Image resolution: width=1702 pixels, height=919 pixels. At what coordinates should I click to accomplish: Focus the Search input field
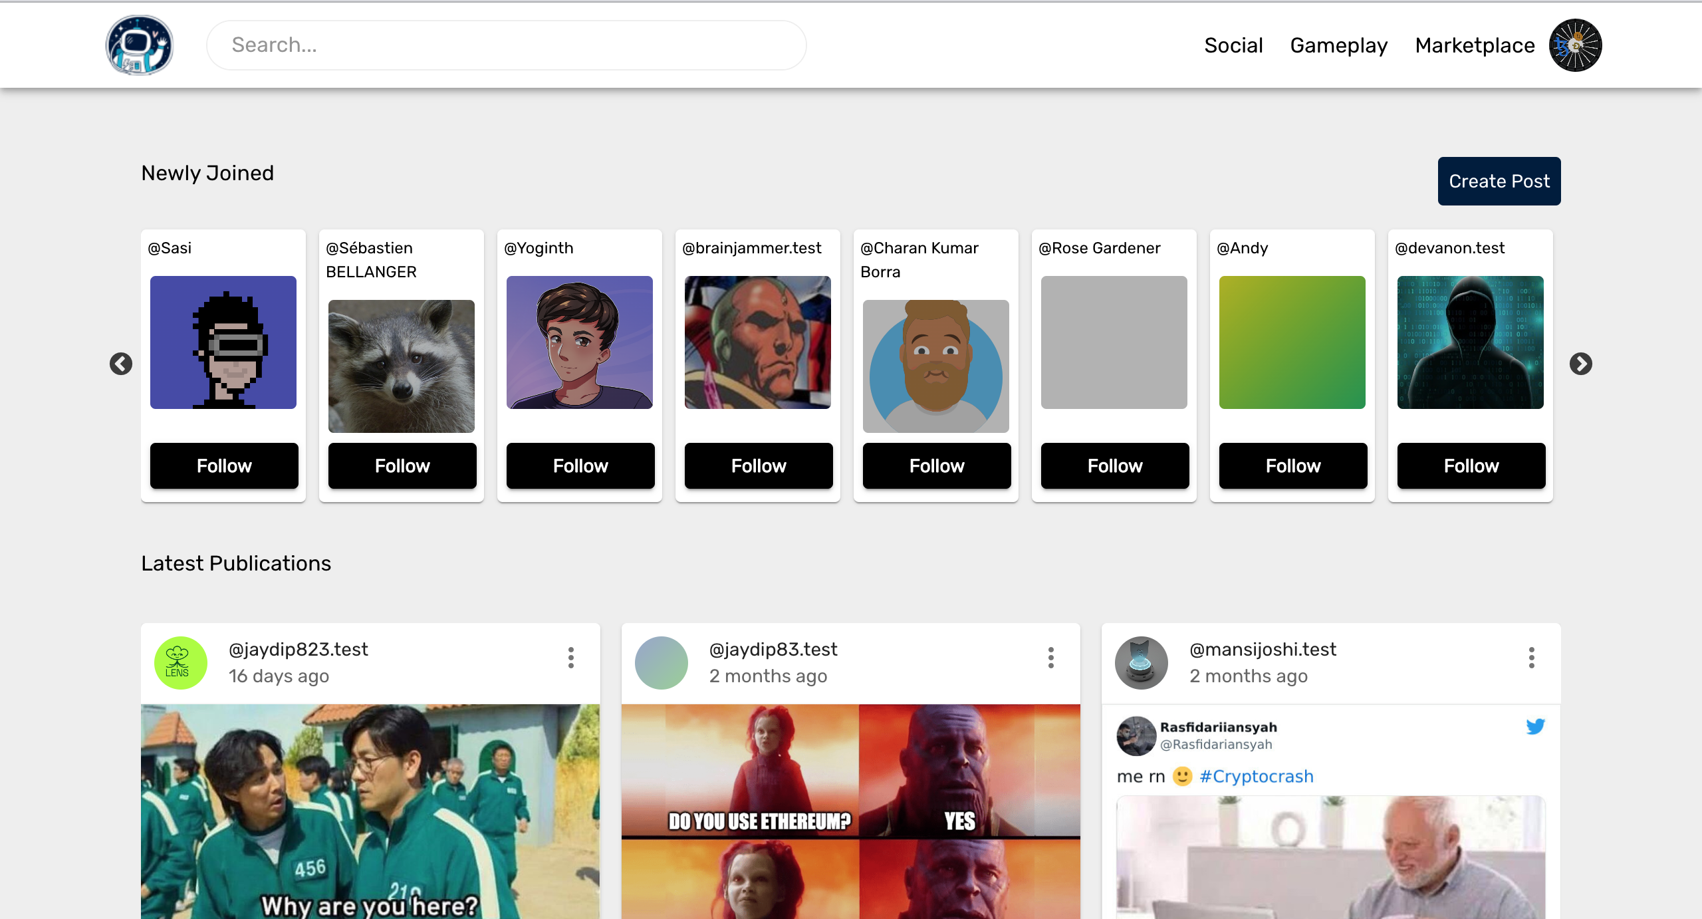tap(506, 45)
